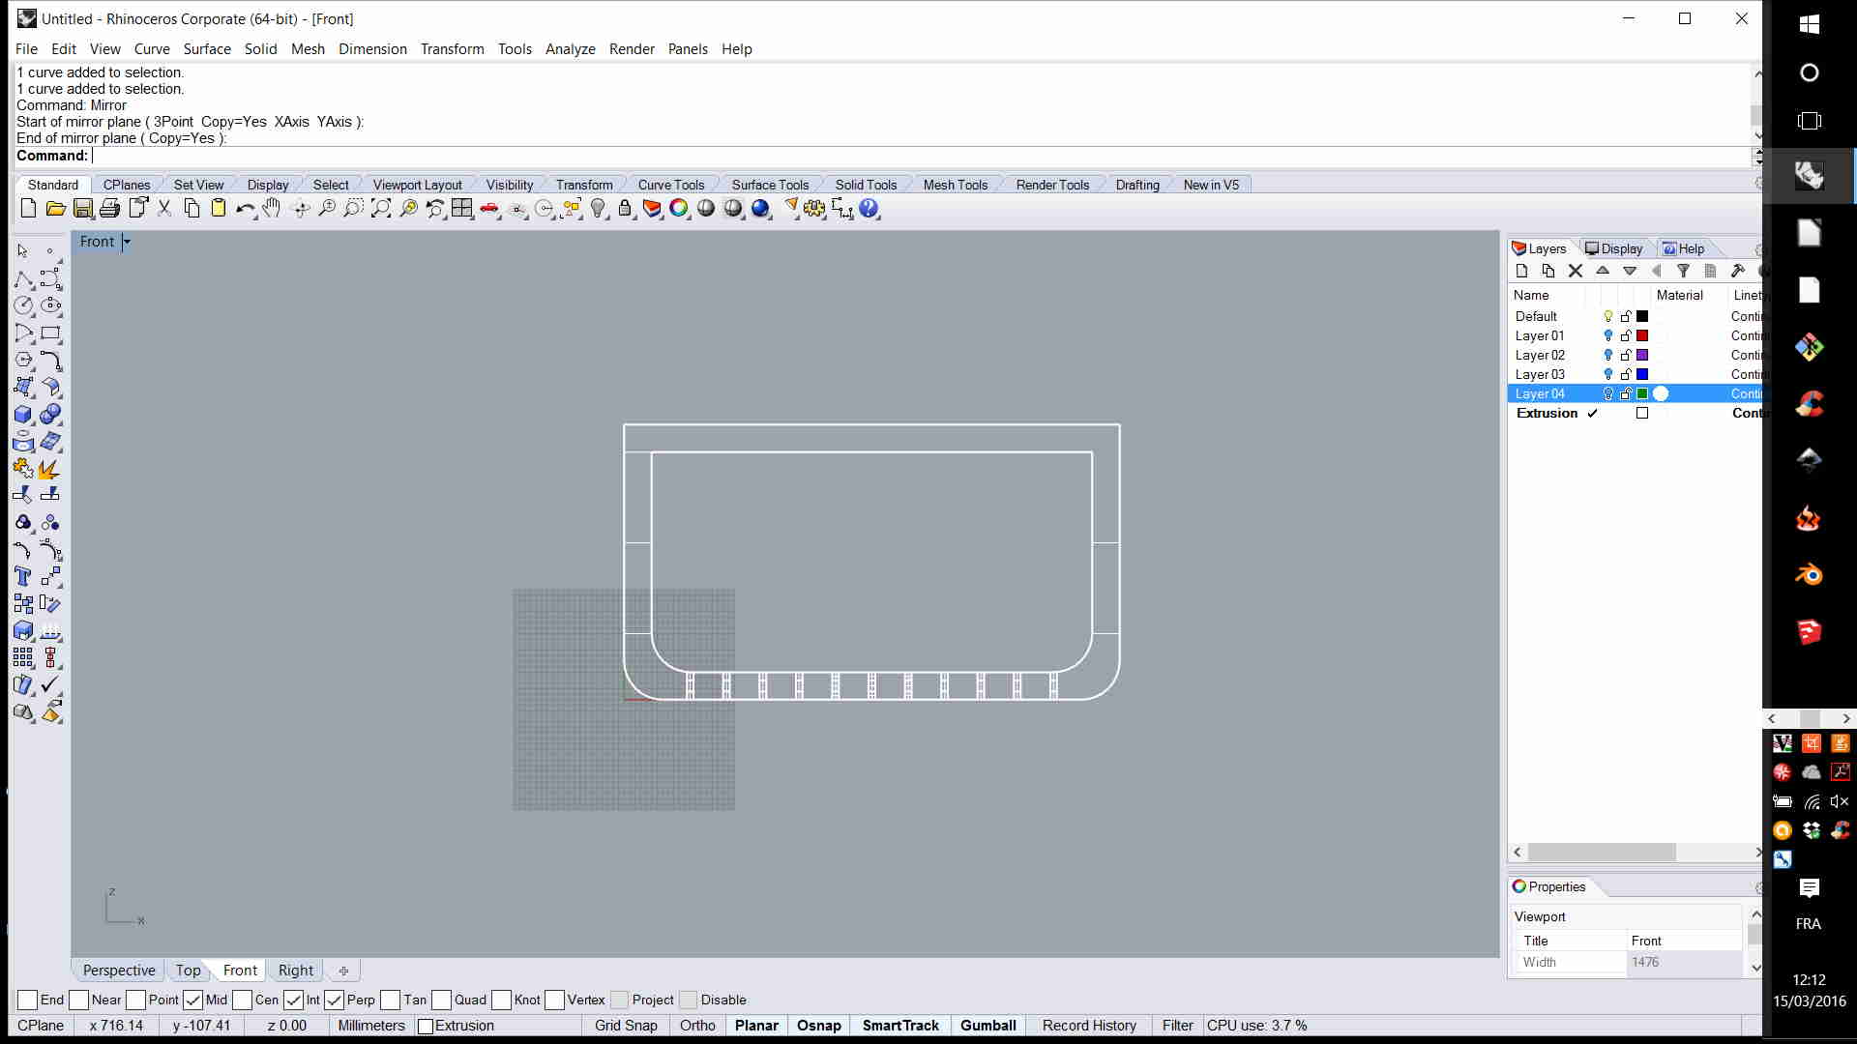Switch to the Surface Tools toolbar tab
The height and width of the screenshot is (1044, 1857).
[x=769, y=185]
